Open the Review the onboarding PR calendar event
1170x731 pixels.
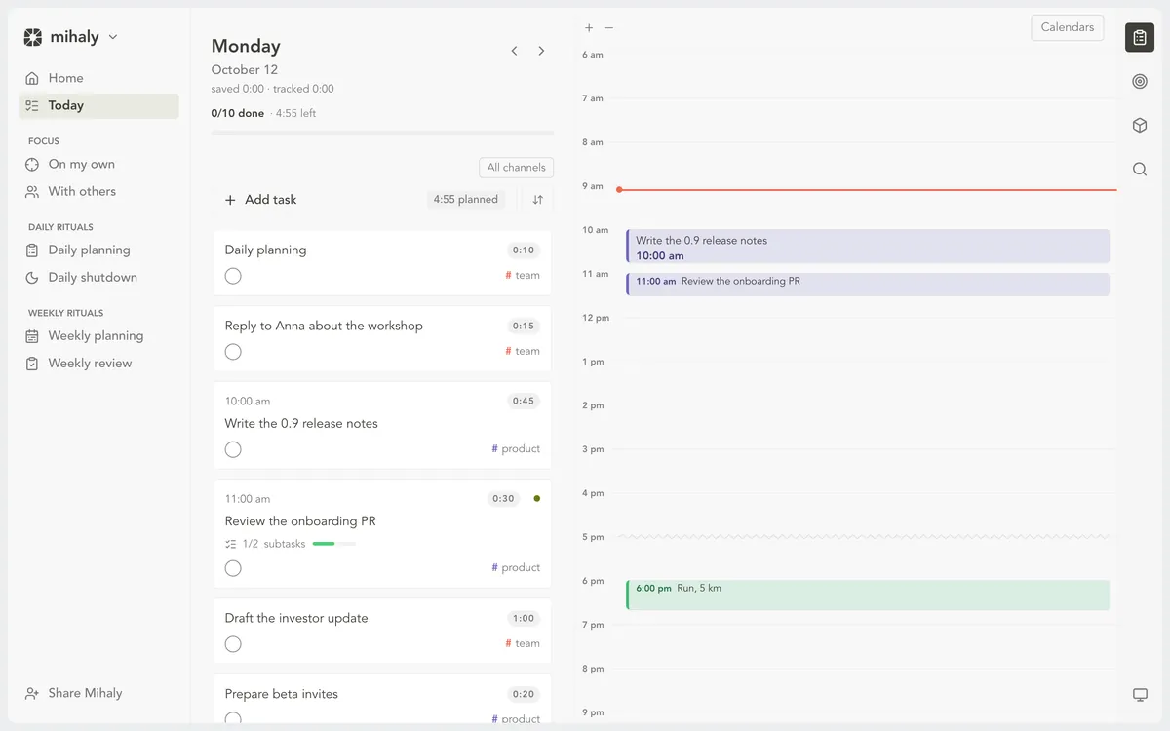tap(868, 285)
